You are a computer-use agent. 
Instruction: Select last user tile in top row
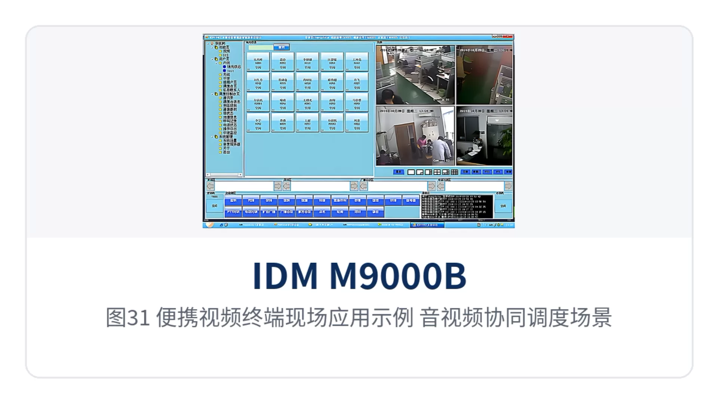pyautogui.click(x=357, y=62)
